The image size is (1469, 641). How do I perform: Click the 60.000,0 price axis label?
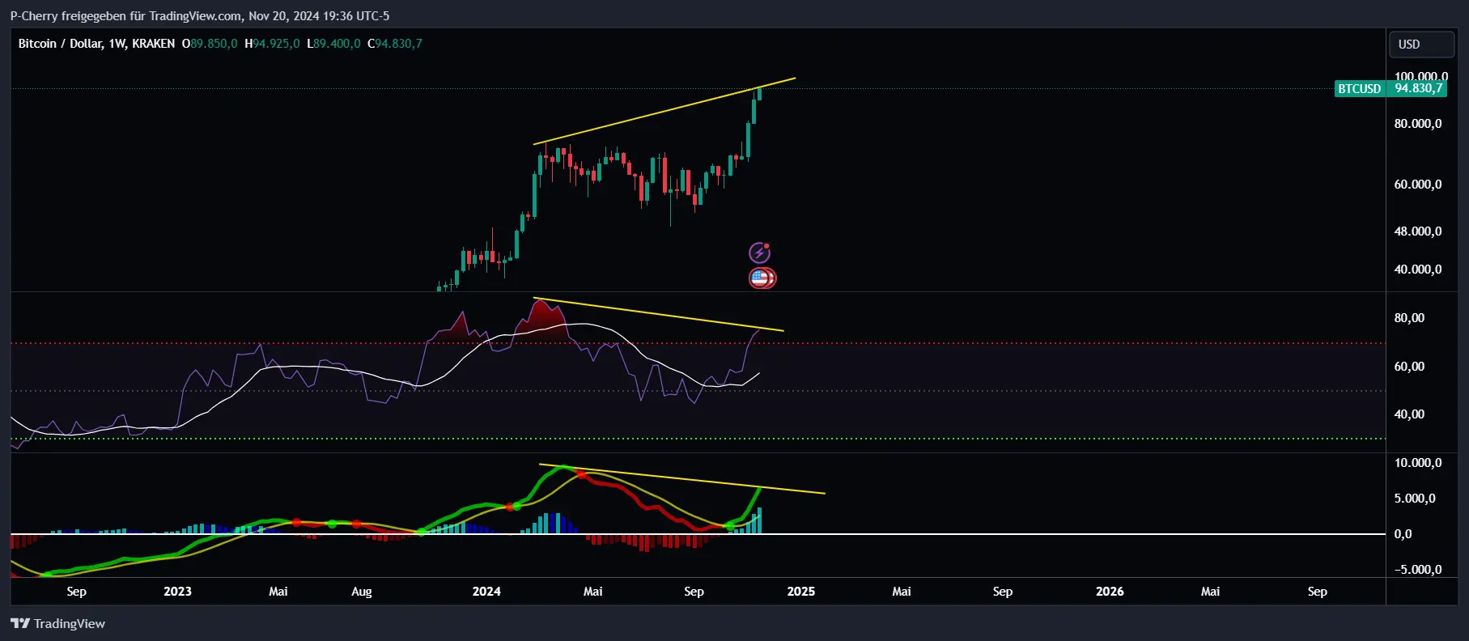pos(1418,185)
